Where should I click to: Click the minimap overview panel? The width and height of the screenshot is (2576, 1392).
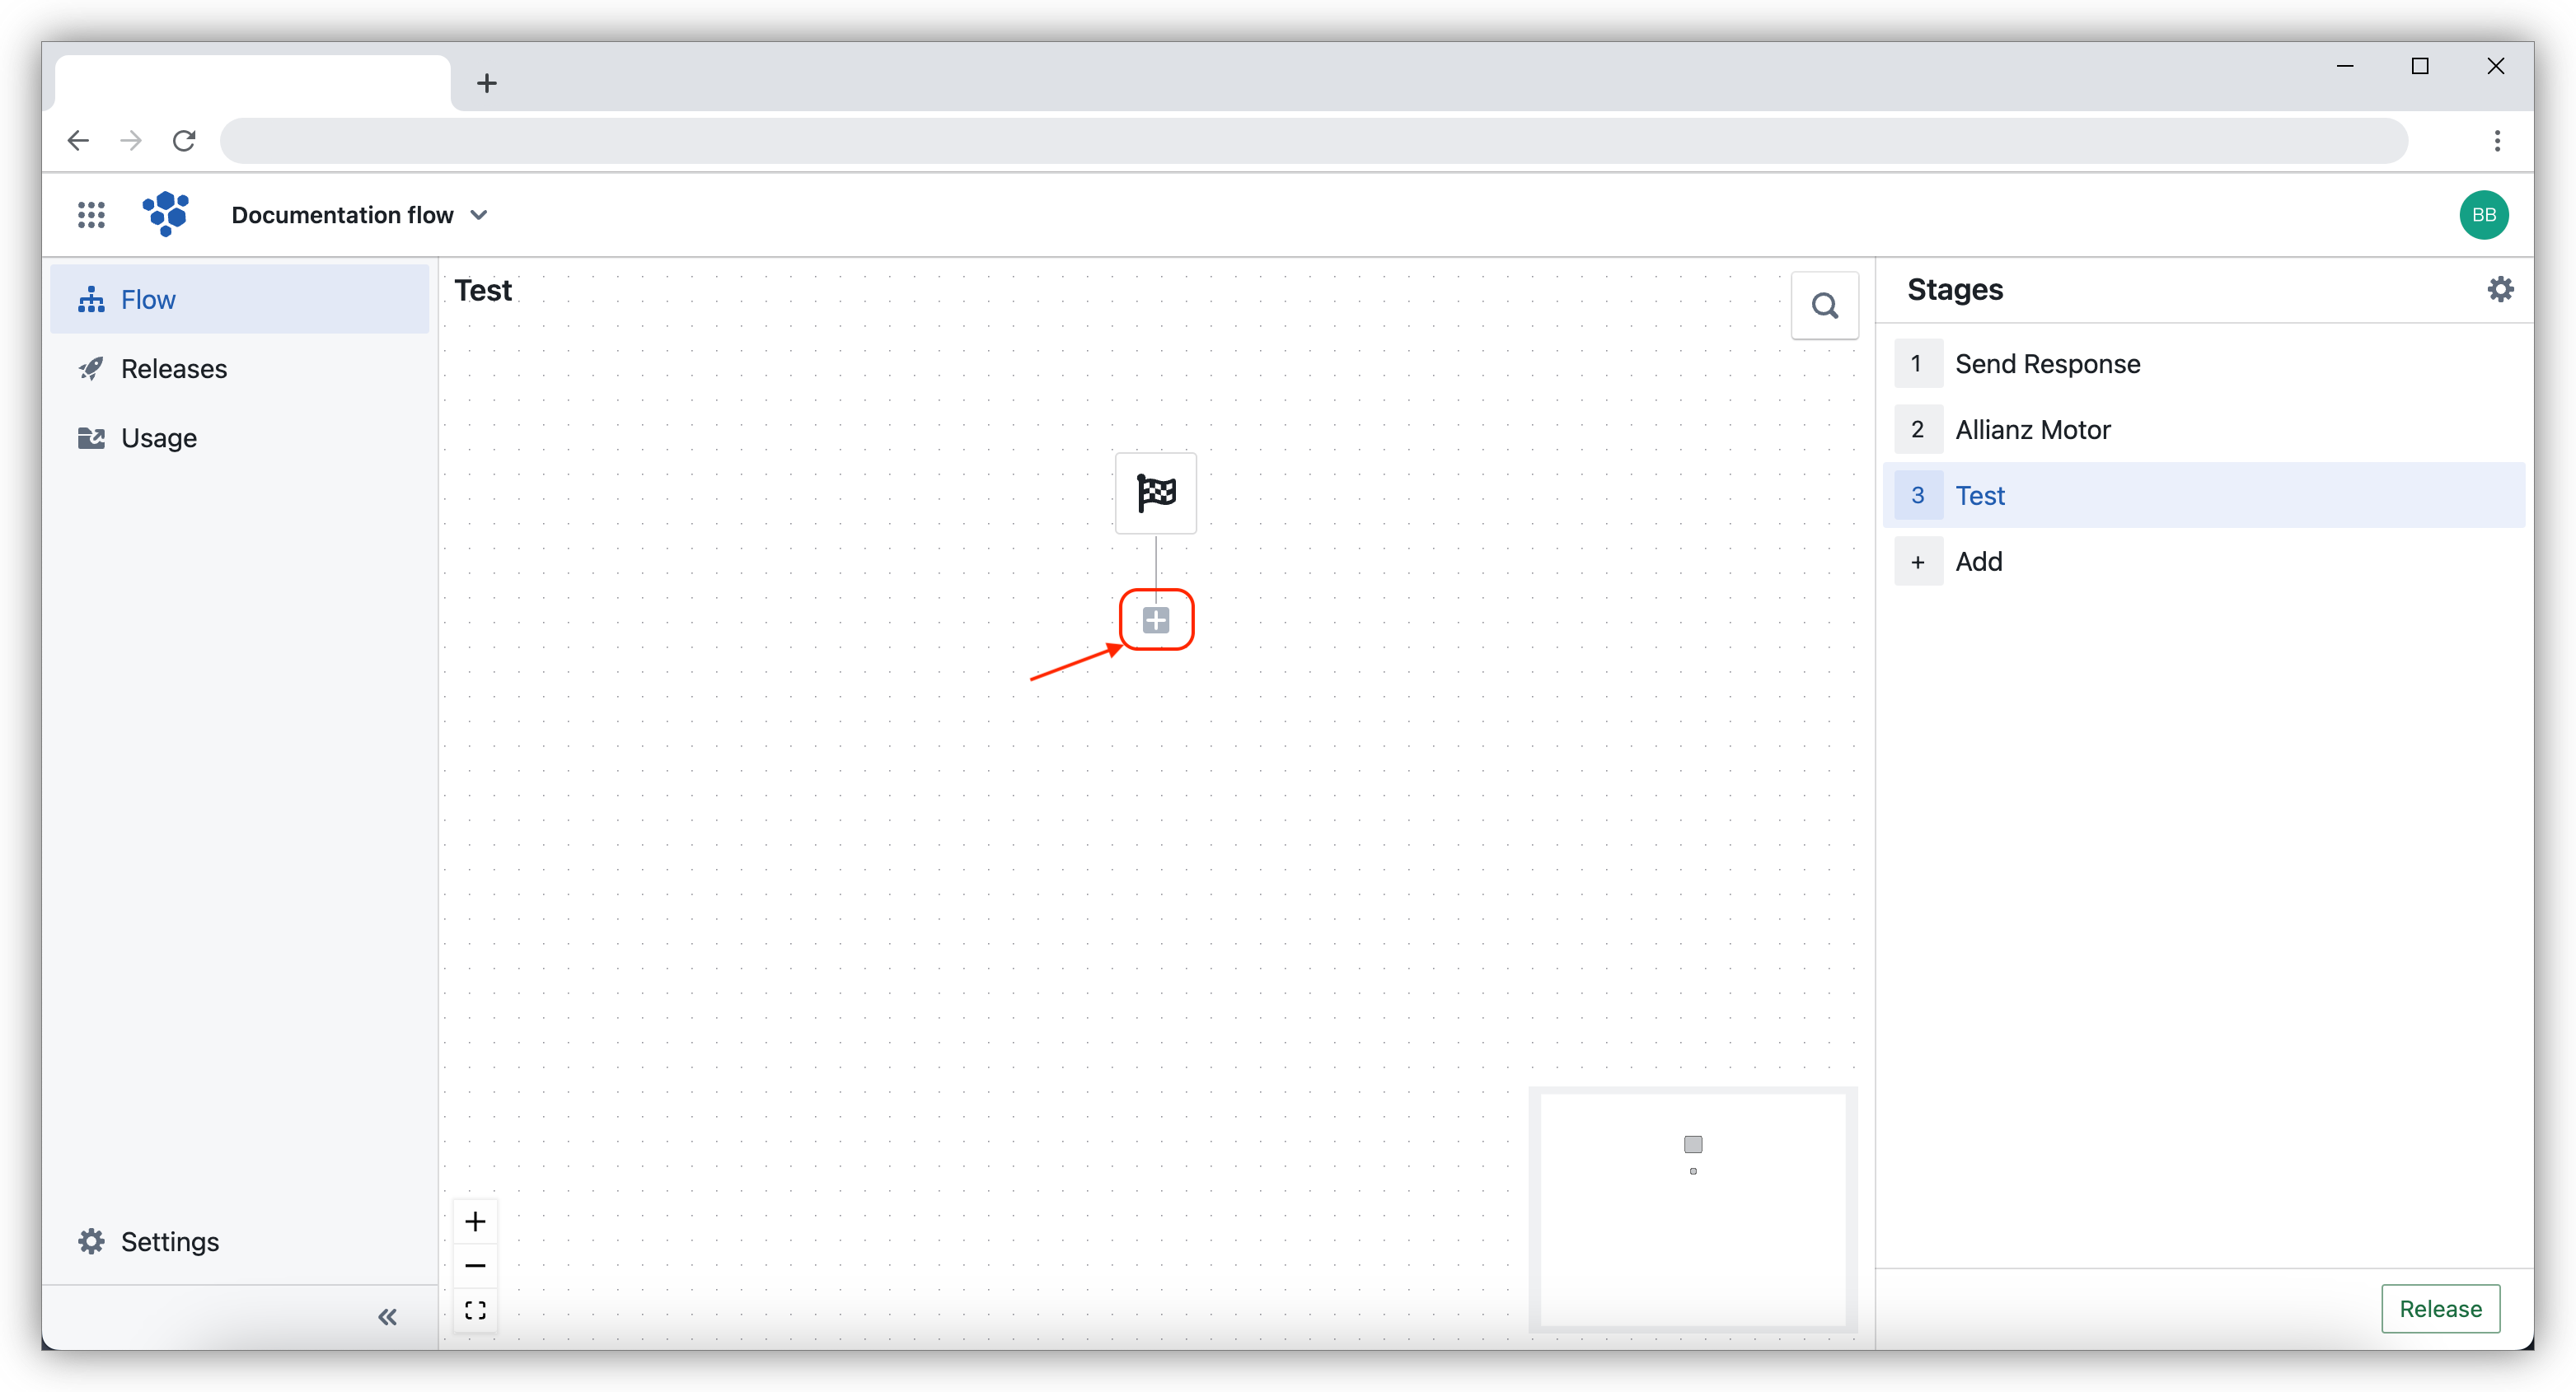coord(1693,1209)
